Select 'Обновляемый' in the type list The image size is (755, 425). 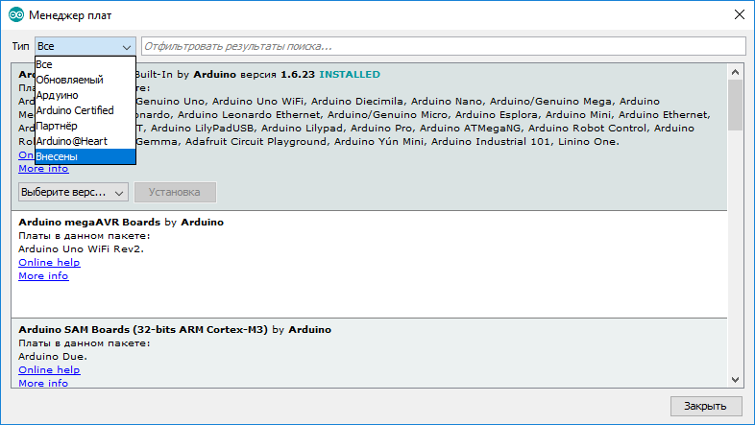point(85,80)
